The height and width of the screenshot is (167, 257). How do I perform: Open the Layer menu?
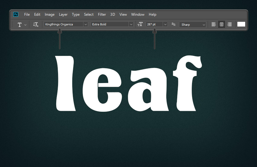63,14
